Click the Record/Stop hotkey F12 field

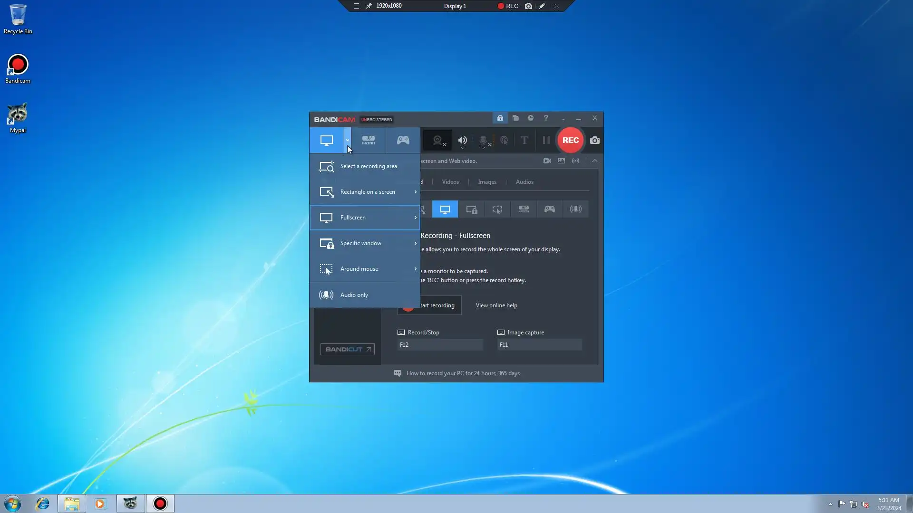[x=440, y=345]
